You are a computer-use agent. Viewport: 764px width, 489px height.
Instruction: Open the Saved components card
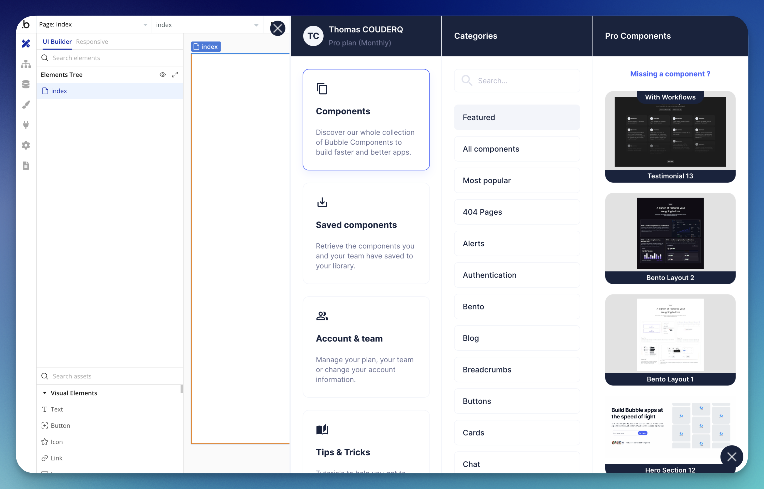coord(366,233)
